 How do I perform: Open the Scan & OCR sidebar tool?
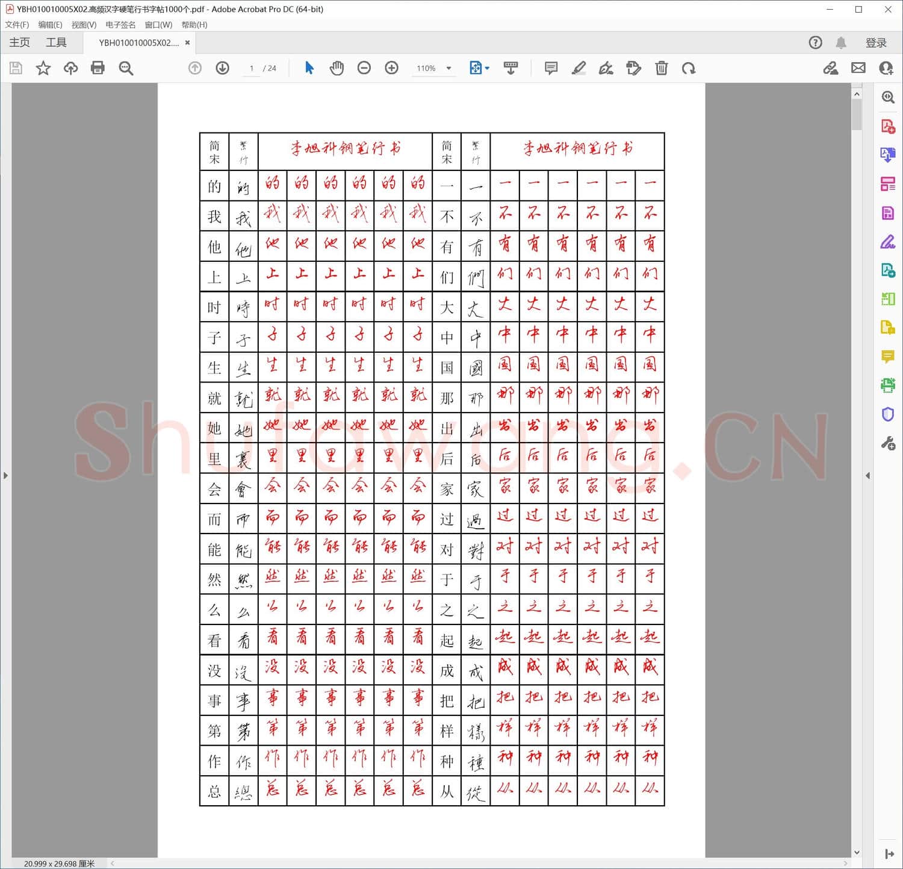tap(888, 385)
